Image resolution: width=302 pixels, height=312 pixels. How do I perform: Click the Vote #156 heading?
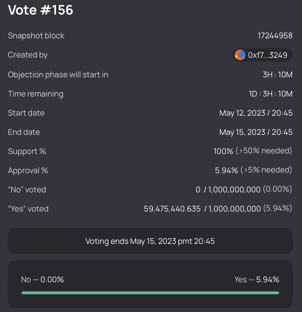[x=41, y=10]
